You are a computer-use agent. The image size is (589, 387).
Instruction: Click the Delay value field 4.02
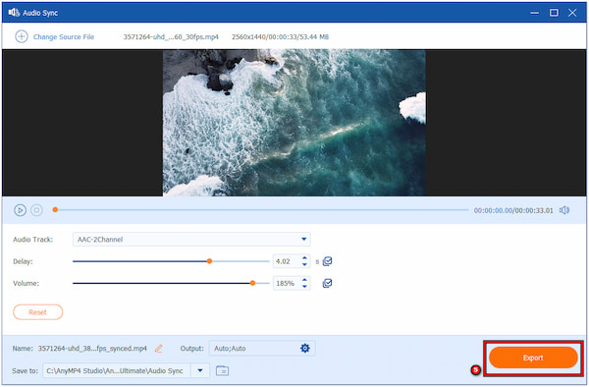click(287, 261)
